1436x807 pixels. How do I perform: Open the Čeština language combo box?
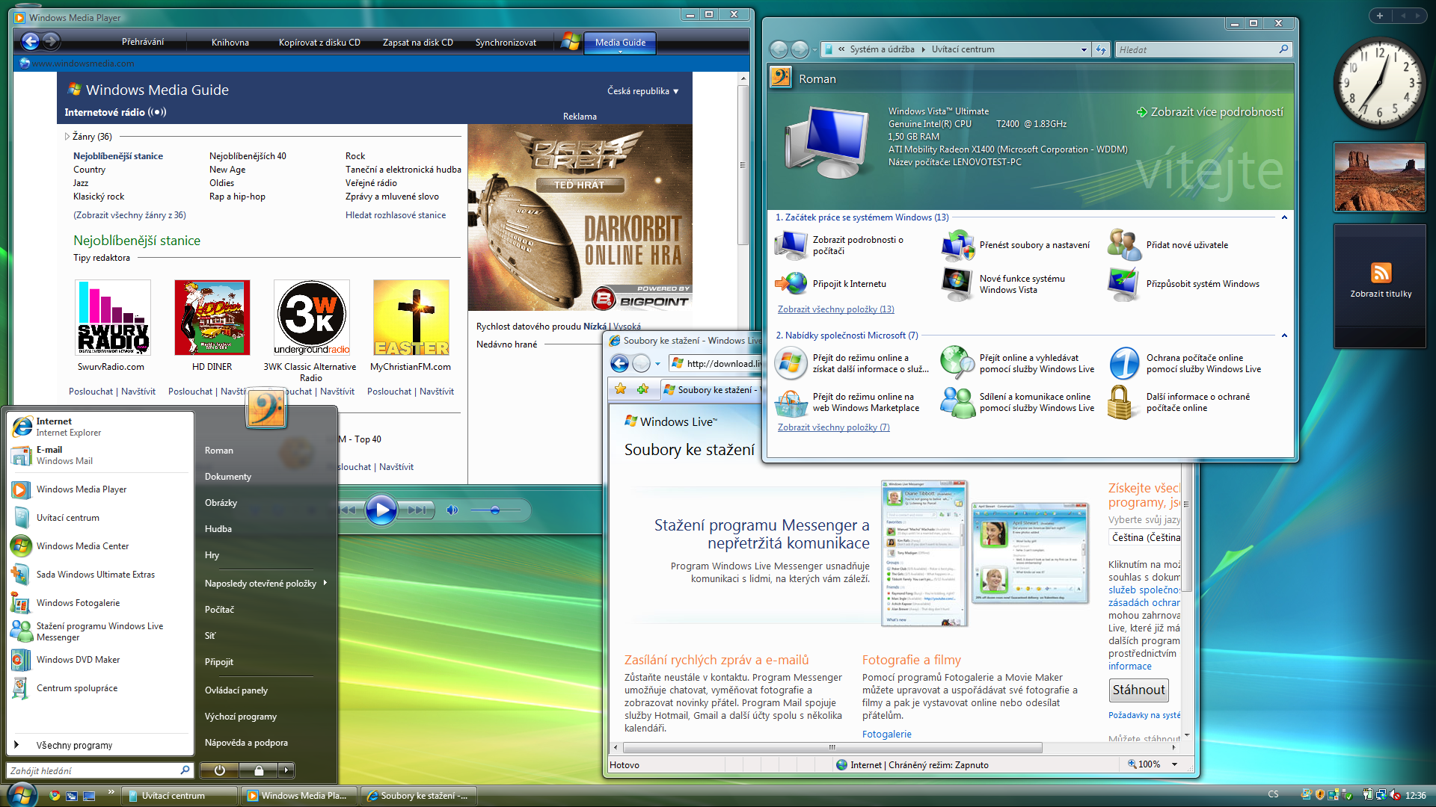[1144, 537]
